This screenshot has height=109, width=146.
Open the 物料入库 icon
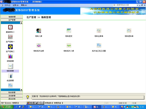pyautogui.click(x=39, y=31)
